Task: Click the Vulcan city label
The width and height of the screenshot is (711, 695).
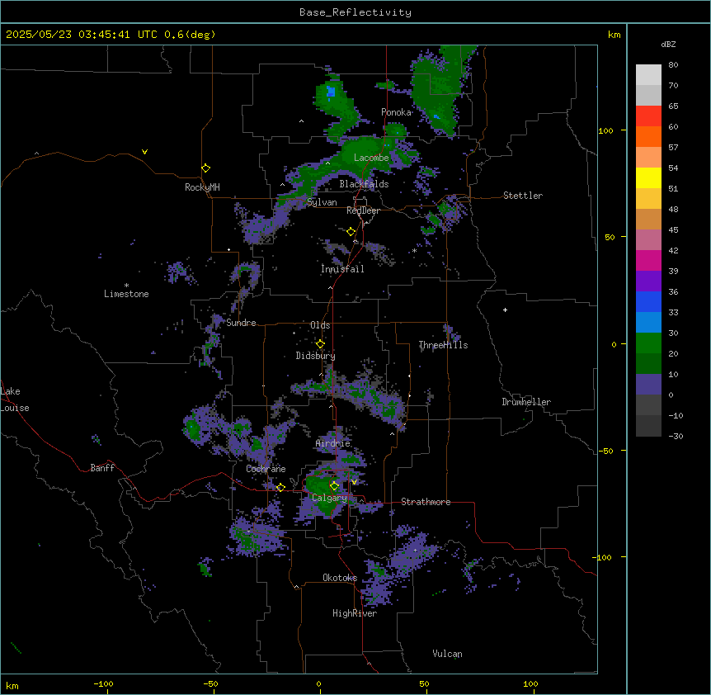Action: pos(448,654)
